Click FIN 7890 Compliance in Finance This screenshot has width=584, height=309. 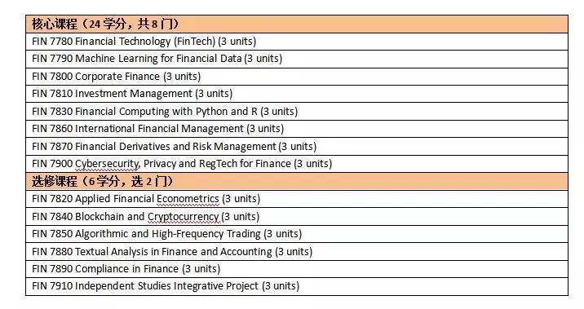pos(126,269)
